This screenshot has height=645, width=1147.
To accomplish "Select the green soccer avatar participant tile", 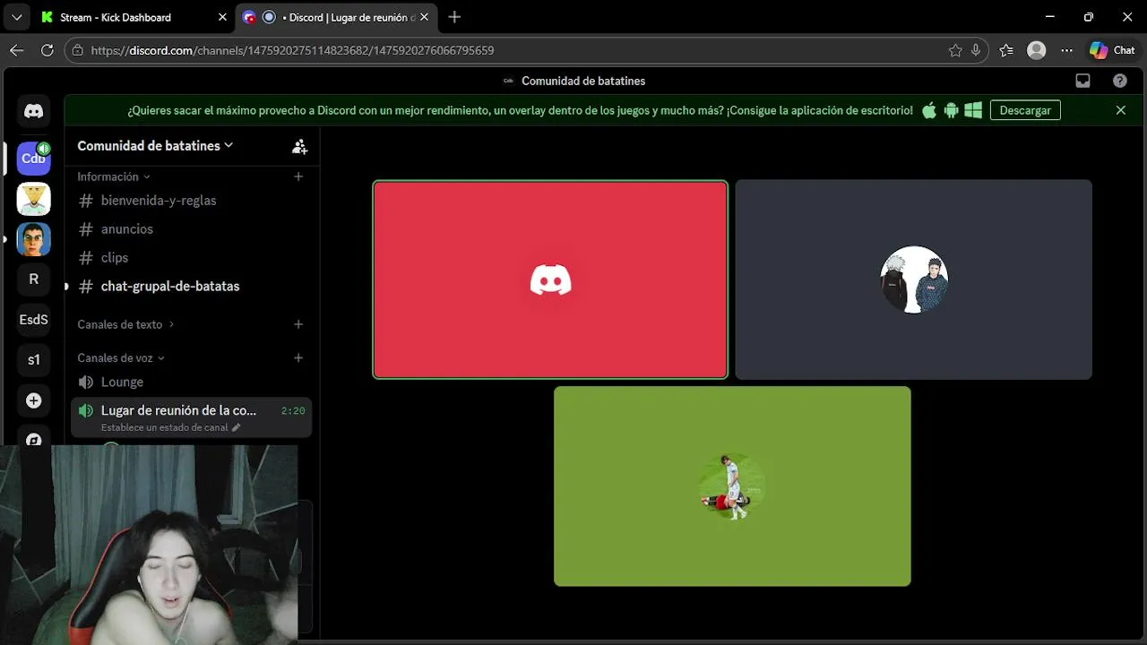I will [732, 486].
